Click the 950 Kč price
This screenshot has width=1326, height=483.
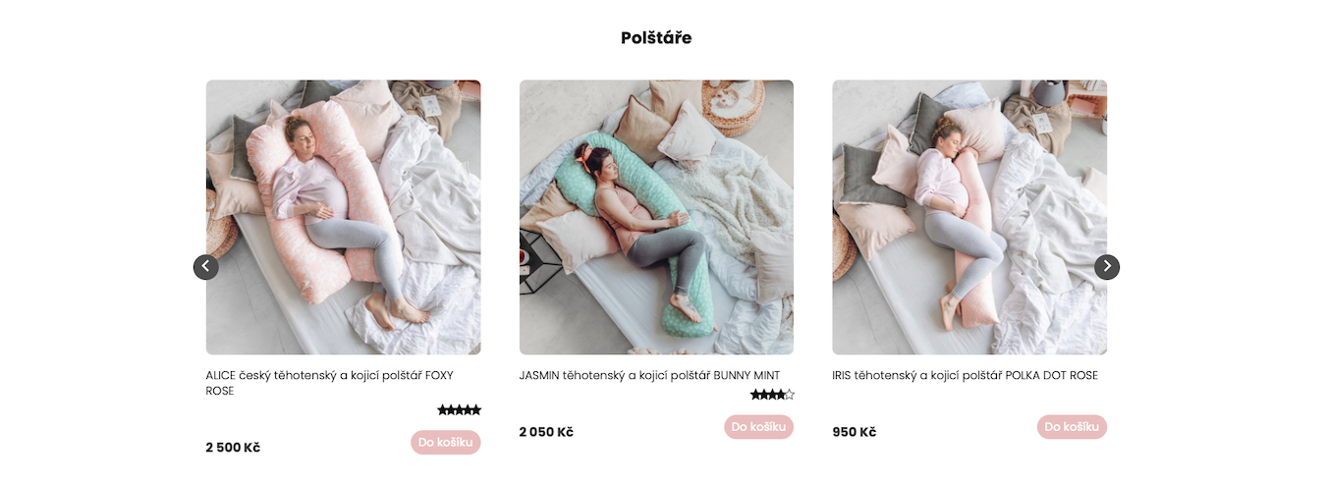pos(855,432)
